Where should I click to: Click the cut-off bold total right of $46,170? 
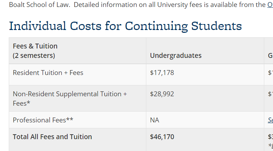pos(270,137)
